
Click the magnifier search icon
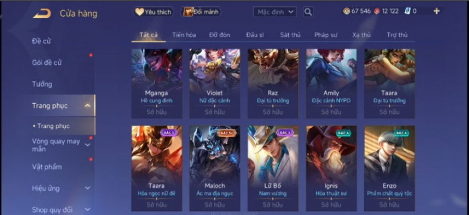point(308,12)
